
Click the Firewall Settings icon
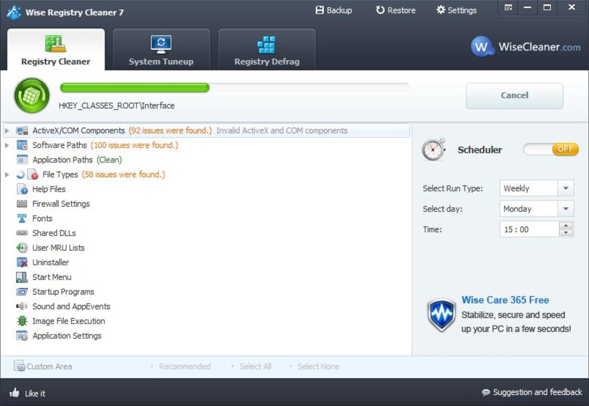click(22, 204)
